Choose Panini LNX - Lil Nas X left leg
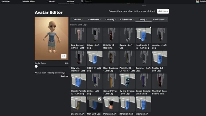 [x=127, y=58]
